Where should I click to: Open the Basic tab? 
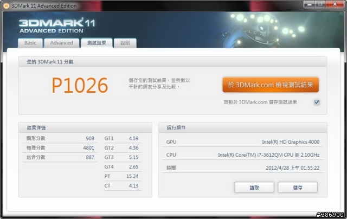[30, 43]
